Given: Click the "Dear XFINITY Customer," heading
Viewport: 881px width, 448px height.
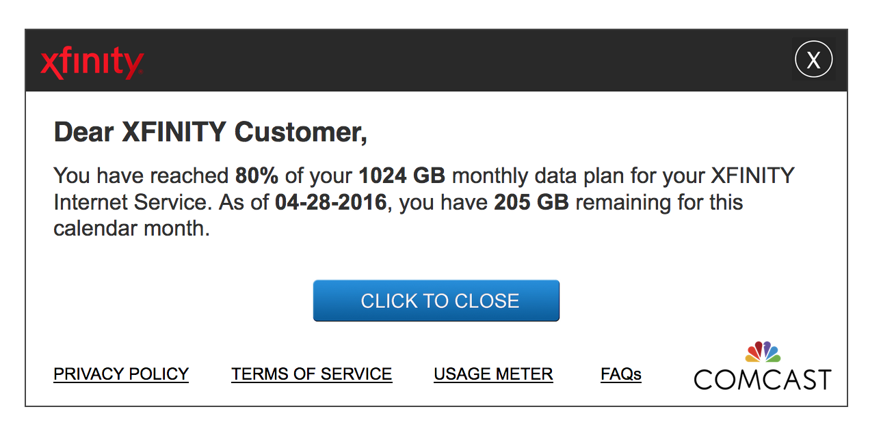Looking at the screenshot, I should (x=211, y=132).
